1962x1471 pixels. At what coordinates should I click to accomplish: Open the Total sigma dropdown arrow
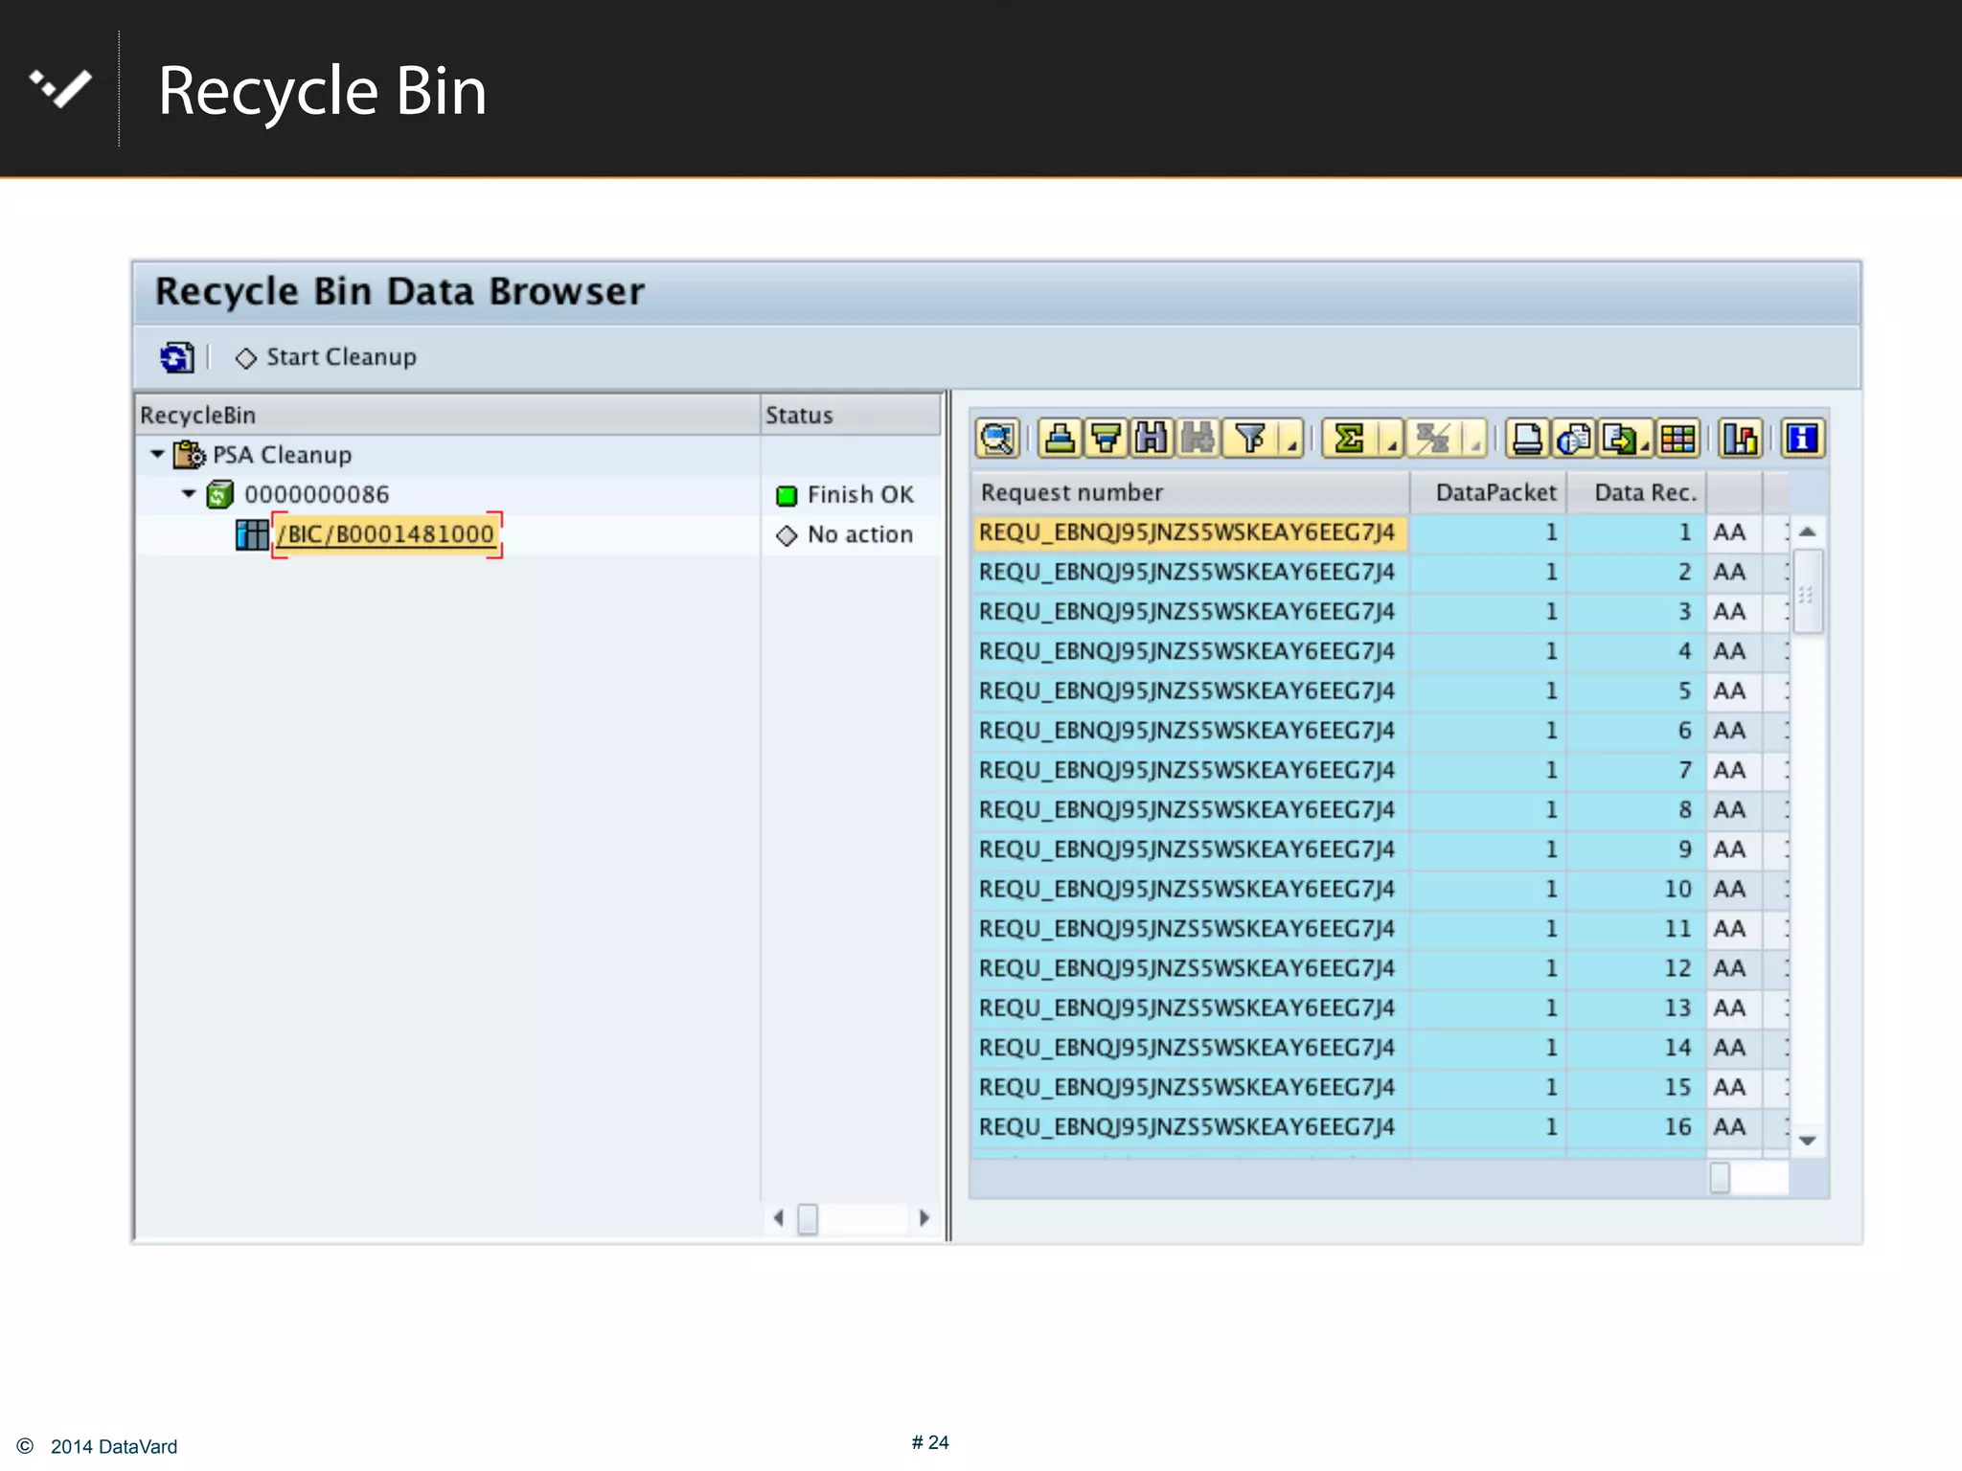tap(1391, 441)
